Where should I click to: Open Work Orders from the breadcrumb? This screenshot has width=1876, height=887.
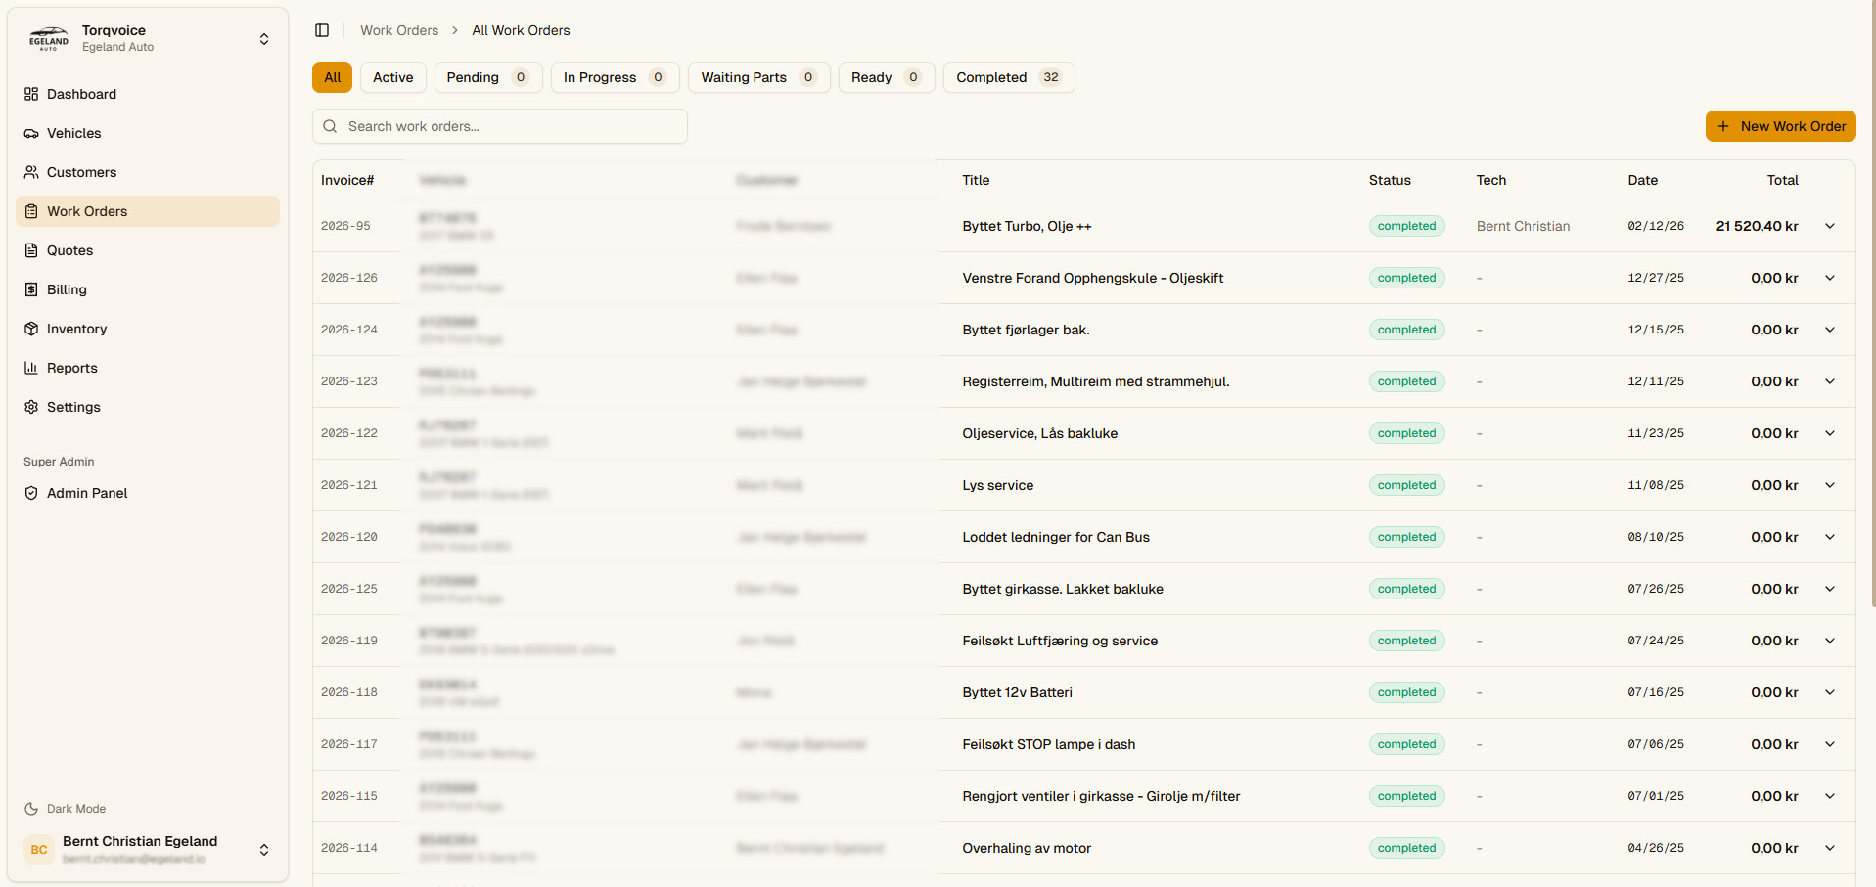tap(399, 30)
